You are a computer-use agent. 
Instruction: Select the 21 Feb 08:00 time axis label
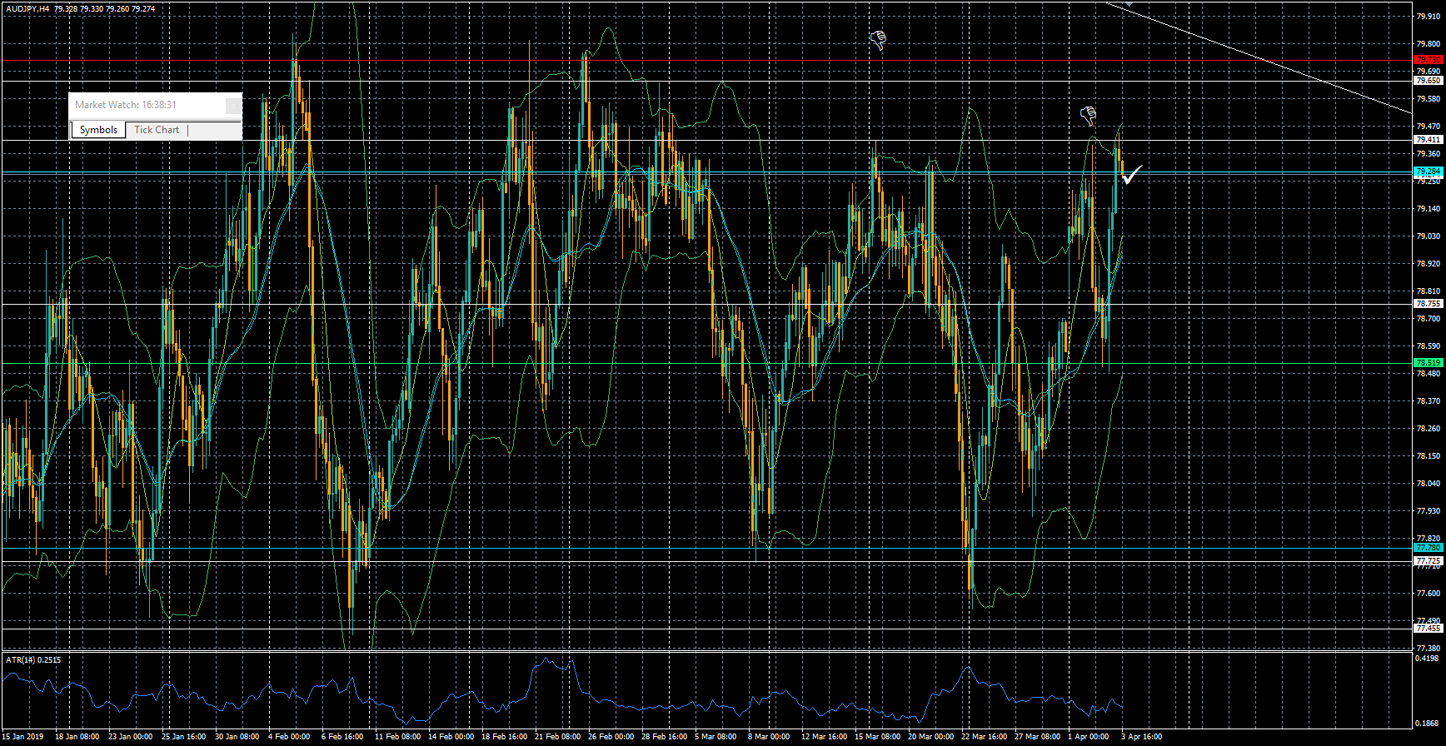click(557, 737)
